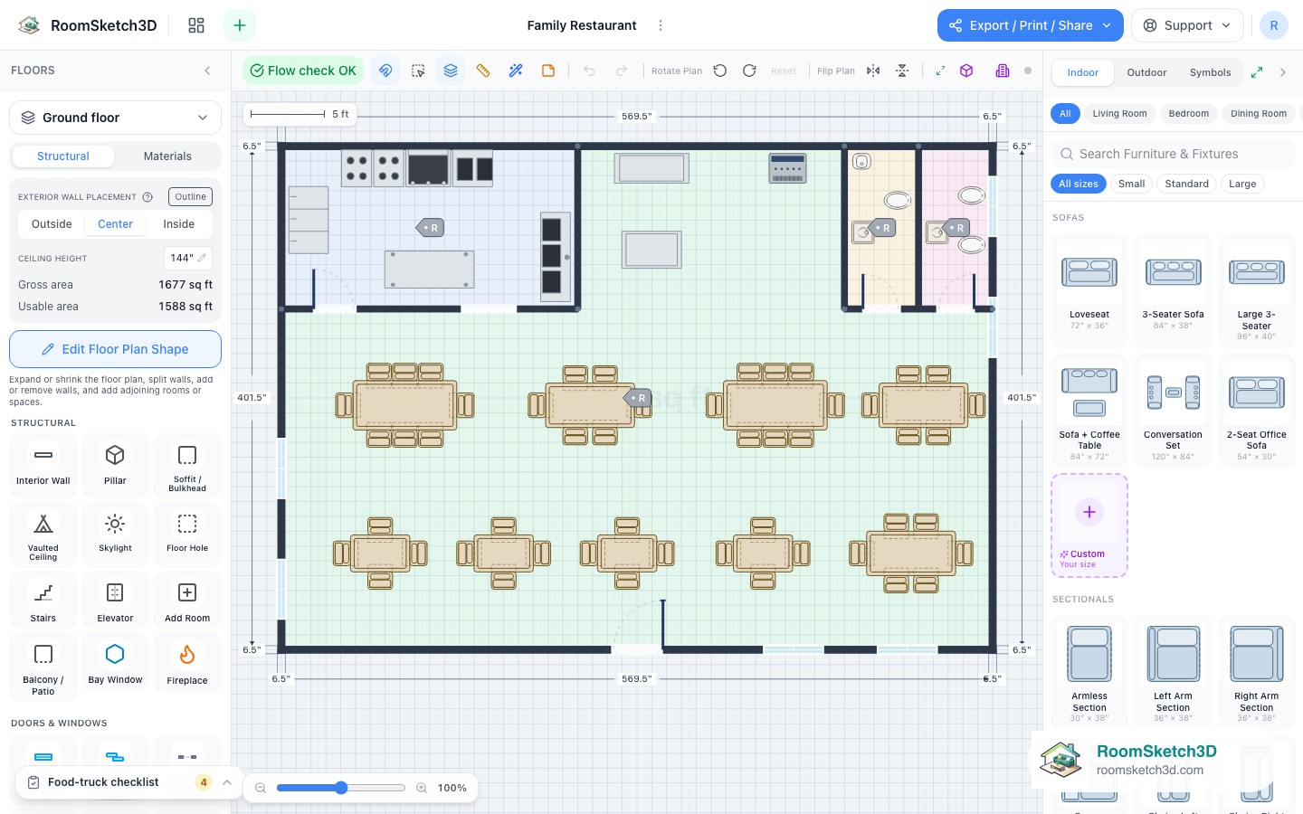
Task: Open the Family Restaurant options menu
Action: (661, 25)
